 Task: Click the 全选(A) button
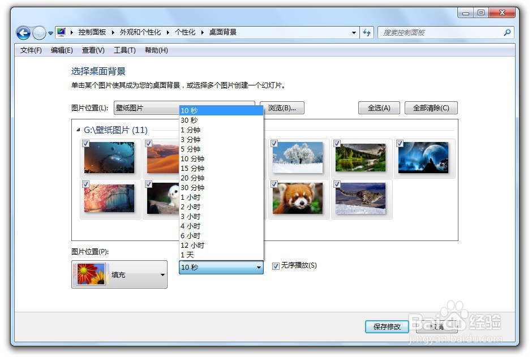(x=379, y=108)
